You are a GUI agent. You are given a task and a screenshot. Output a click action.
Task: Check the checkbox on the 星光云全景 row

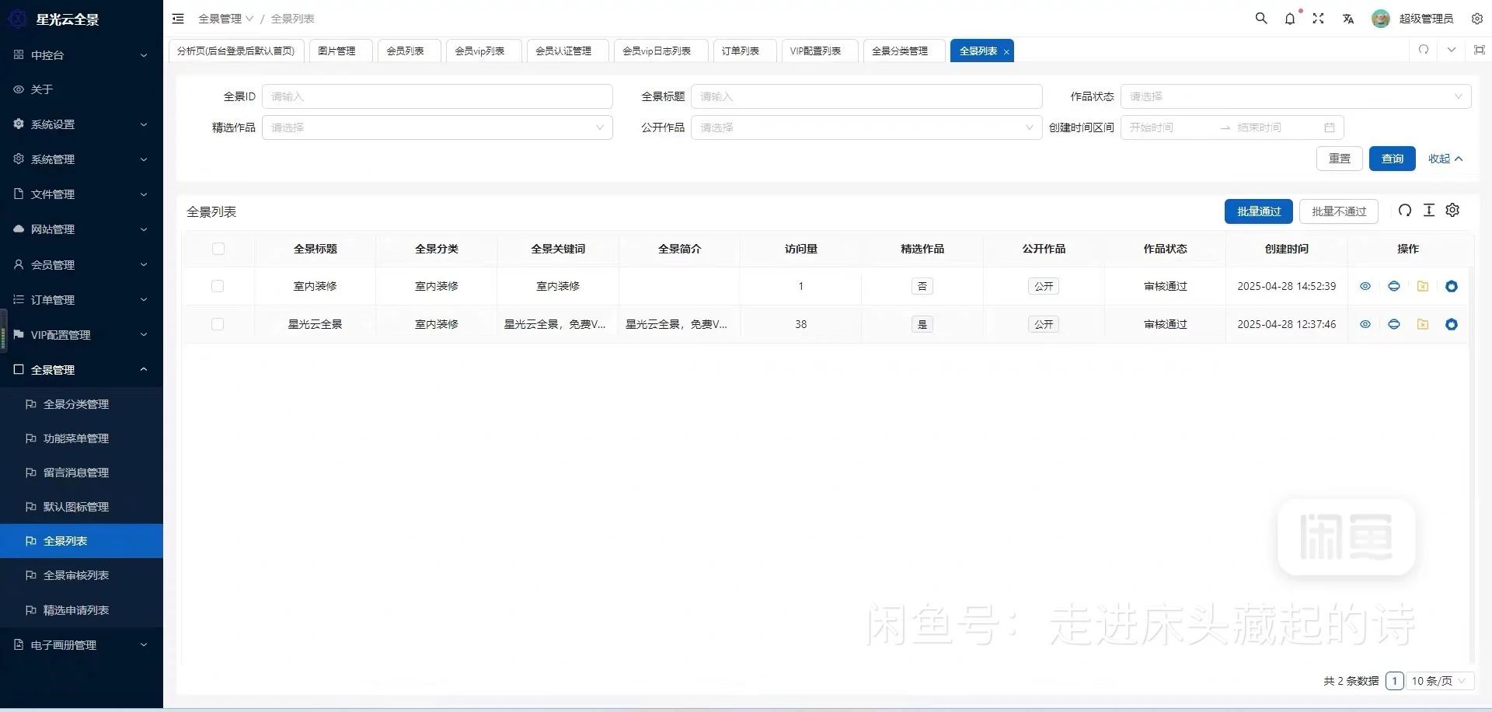tap(218, 324)
